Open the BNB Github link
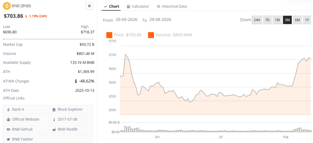Screen dimensions: 313x143 coord(25,129)
